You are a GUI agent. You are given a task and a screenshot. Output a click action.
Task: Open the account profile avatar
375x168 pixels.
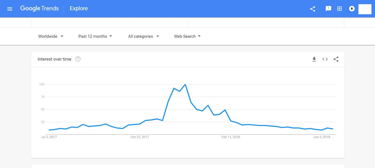tap(365, 9)
